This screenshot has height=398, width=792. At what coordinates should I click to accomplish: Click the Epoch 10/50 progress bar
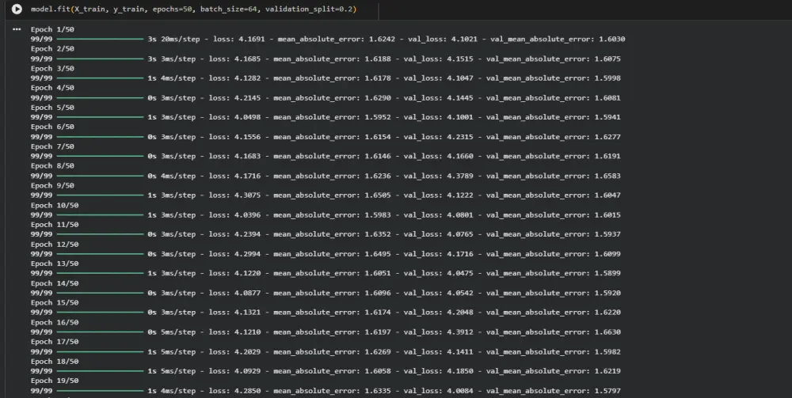100,215
